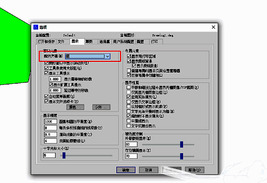Click the 十字光标大小 slider handle
267x183 pixels.
[63, 156]
